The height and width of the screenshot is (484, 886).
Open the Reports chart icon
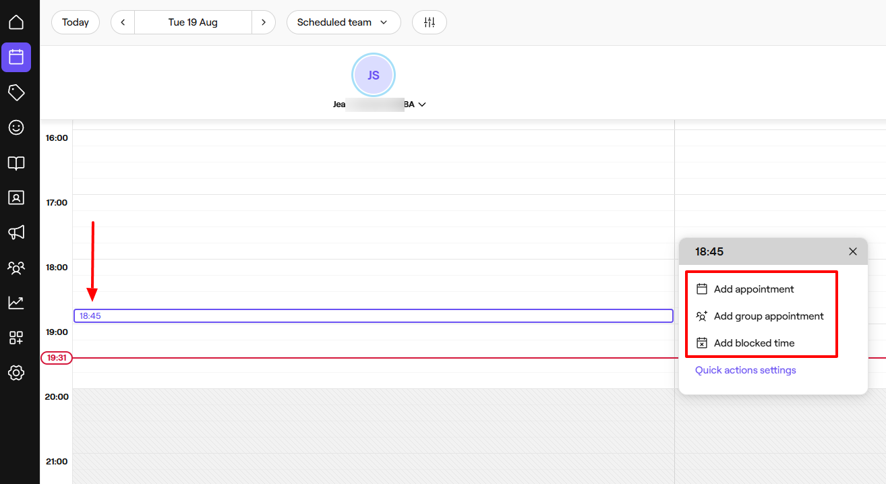click(16, 303)
